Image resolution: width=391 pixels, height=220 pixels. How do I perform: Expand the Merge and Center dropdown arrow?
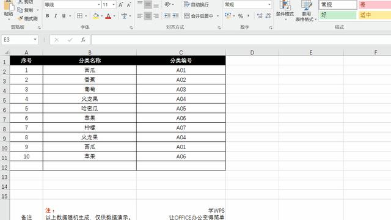217,16
